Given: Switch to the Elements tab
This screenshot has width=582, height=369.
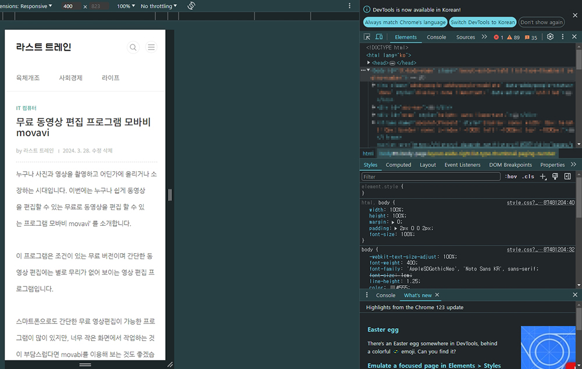Looking at the screenshot, I should point(405,37).
